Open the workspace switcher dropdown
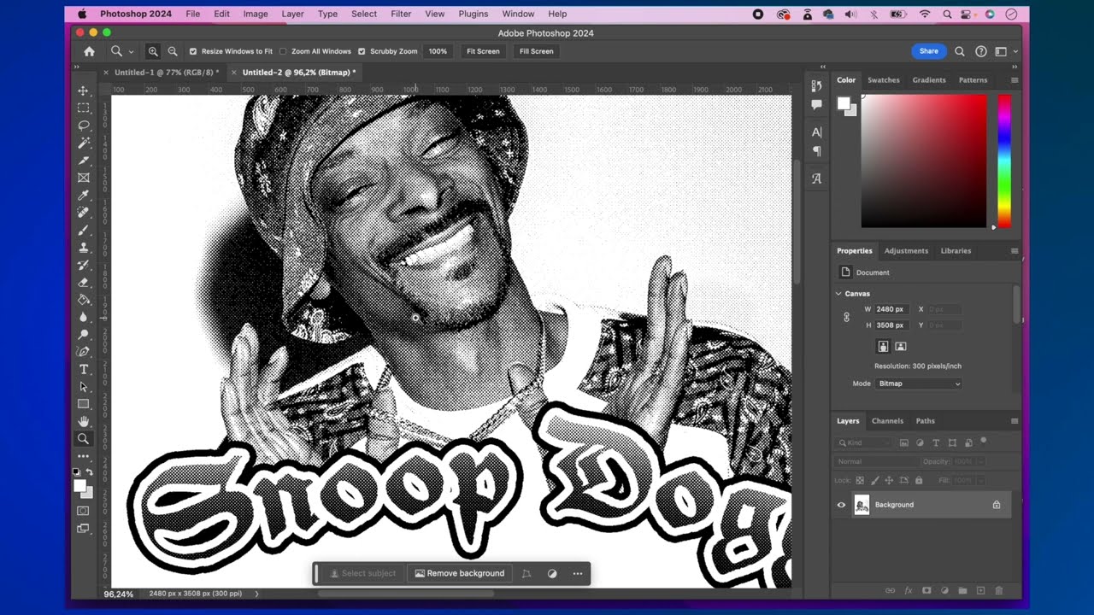 pos(1004,51)
